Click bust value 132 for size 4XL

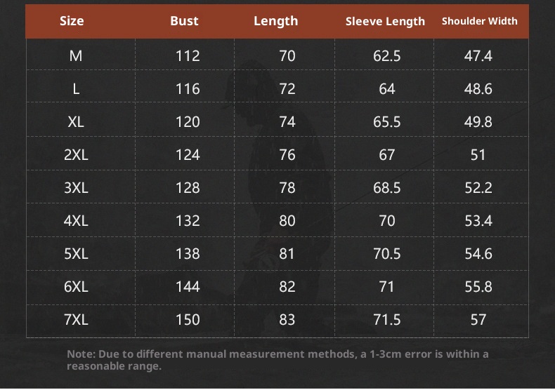coord(188,220)
